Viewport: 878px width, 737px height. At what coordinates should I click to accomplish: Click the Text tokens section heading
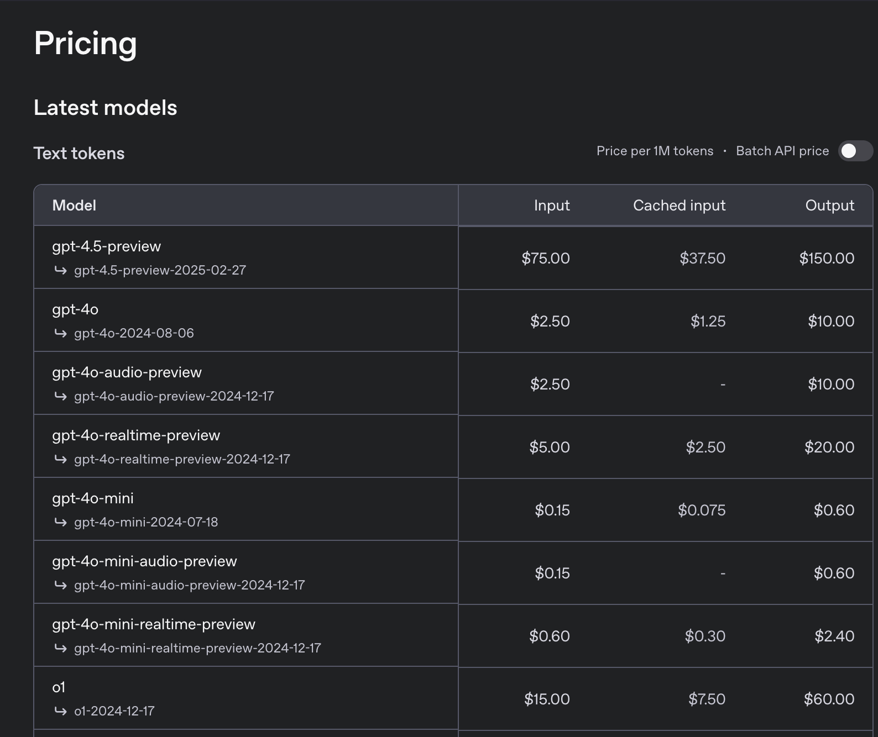(x=79, y=153)
